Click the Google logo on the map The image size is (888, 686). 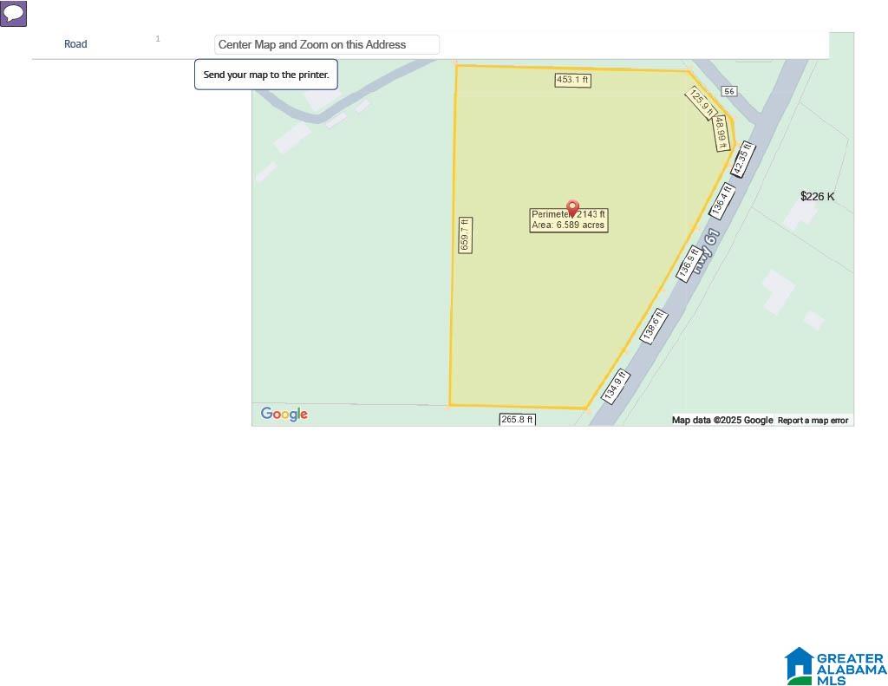pyautogui.click(x=284, y=415)
